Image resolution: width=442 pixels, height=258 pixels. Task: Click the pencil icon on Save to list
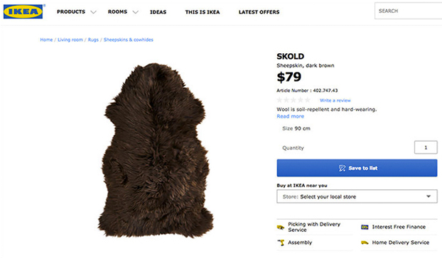pos(342,168)
